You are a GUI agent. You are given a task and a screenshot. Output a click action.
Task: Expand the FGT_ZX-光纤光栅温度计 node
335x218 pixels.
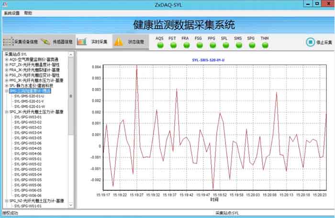(6, 65)
